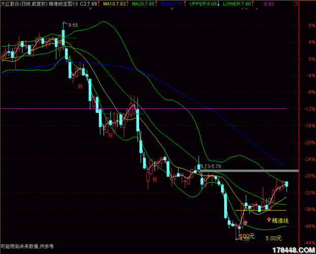Image resolution: width=316 pixels, height=254 pixels.
Task: Click the tall cyan candle at 8.55 peak
Action: 63,38
